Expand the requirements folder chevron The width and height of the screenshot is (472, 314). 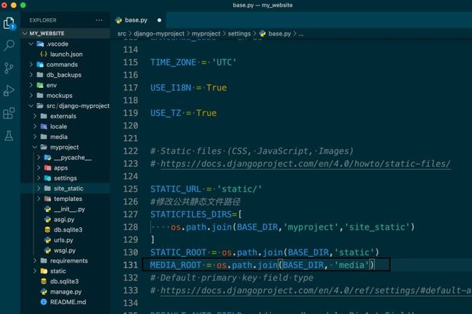(35, 260)
